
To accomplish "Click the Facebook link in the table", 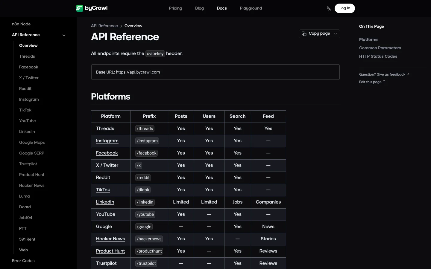I will click(107, 153).
